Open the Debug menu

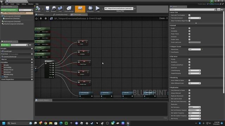click(24, 4)
